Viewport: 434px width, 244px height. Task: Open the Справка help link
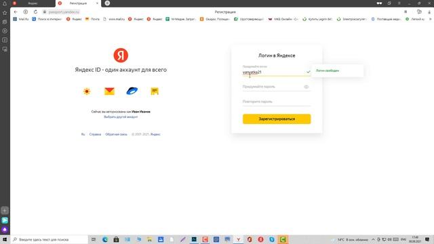tap(95, 134)
